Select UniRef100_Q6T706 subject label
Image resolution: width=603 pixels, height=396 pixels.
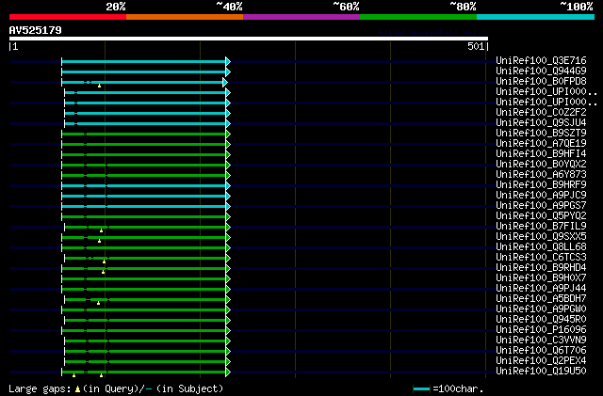point(541,351)
